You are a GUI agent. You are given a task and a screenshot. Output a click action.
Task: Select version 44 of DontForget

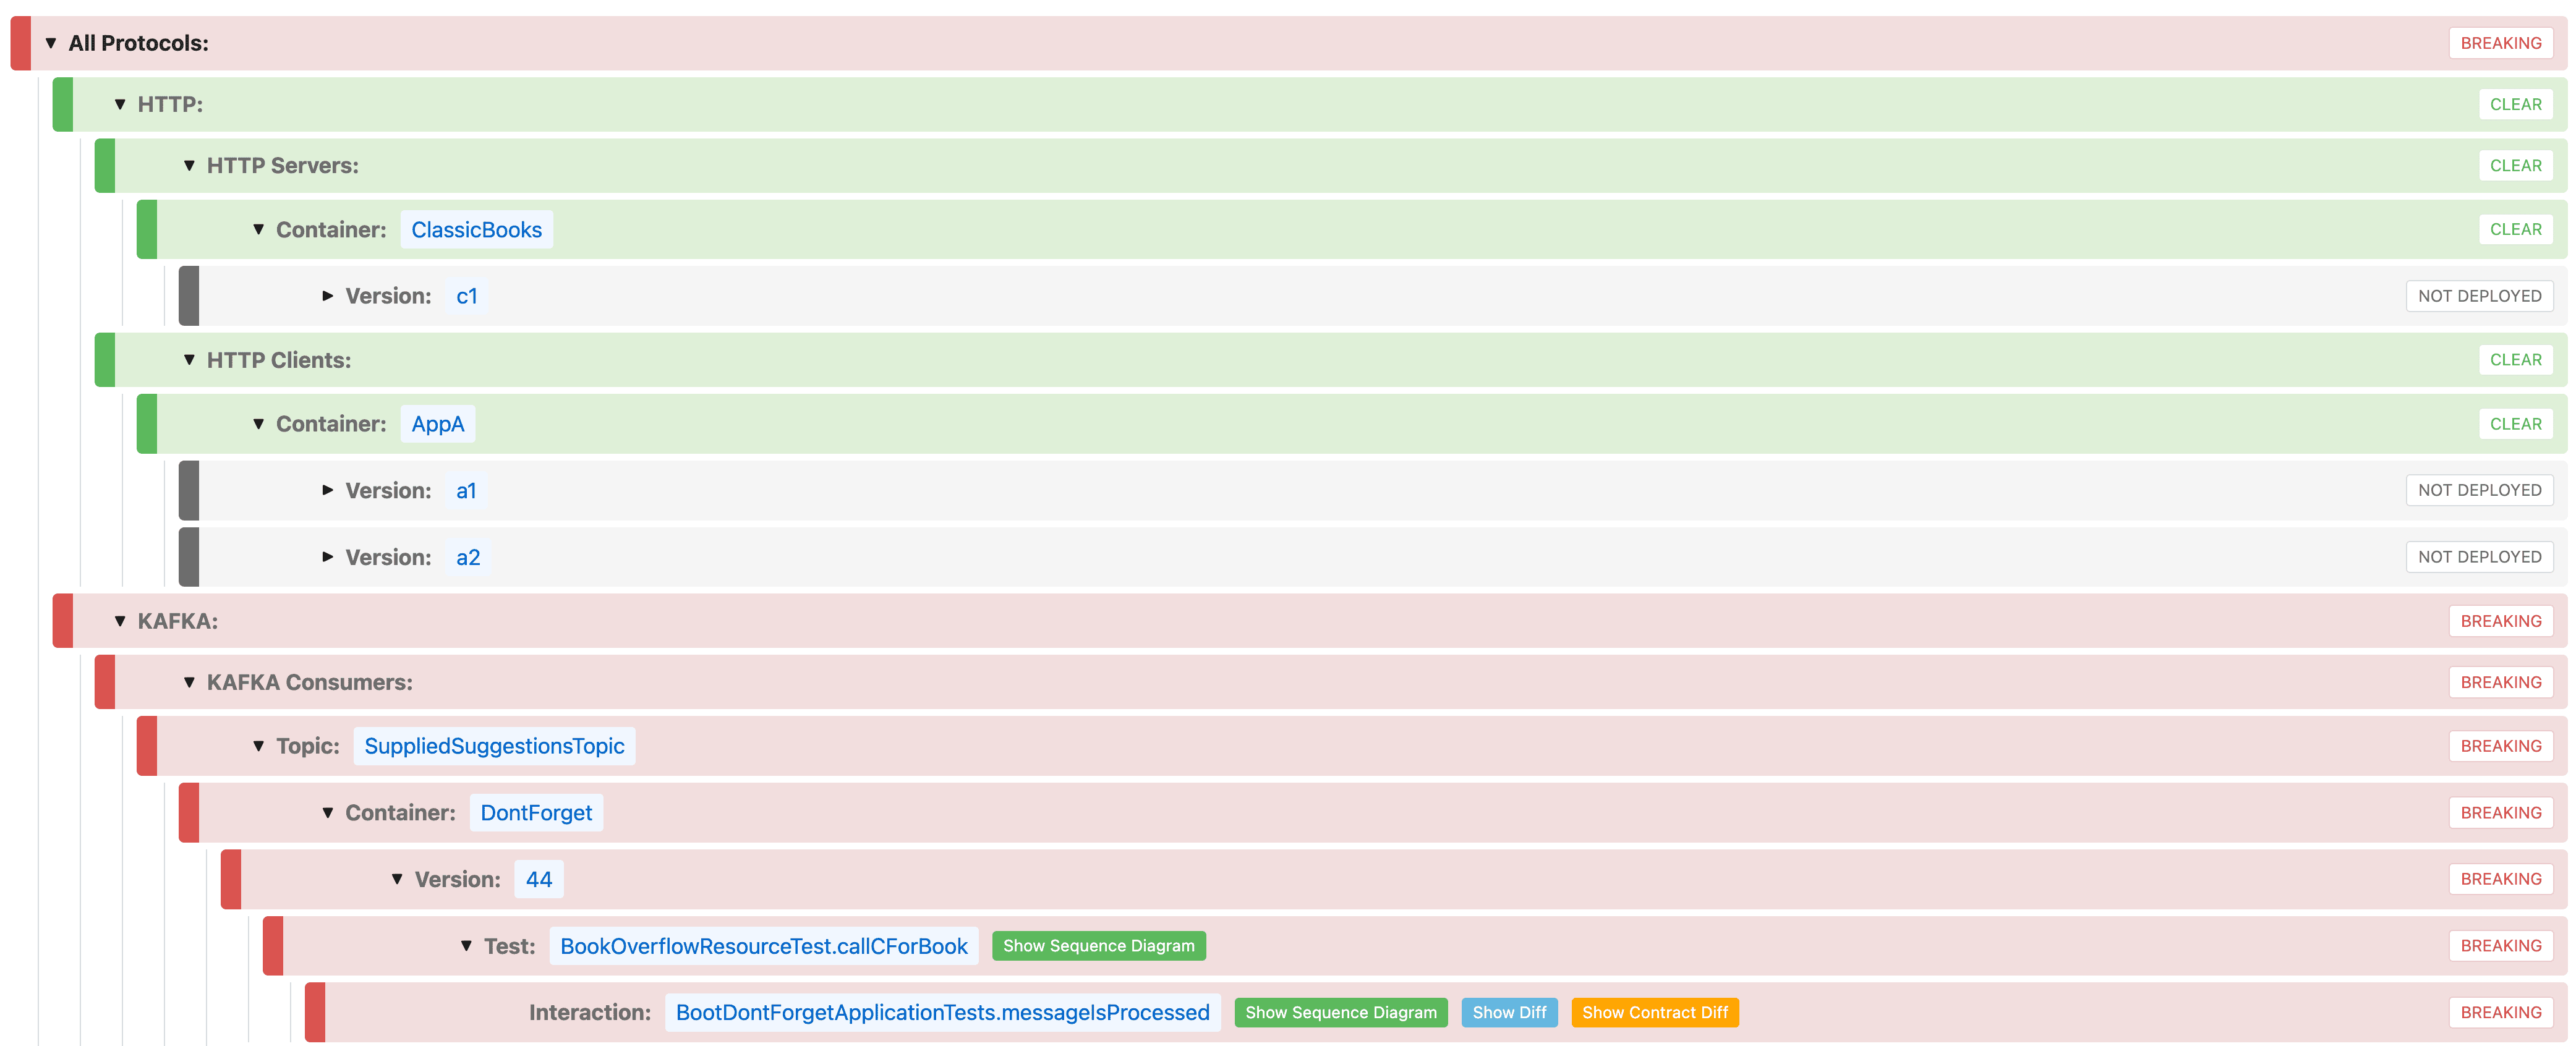click(538, 879)
